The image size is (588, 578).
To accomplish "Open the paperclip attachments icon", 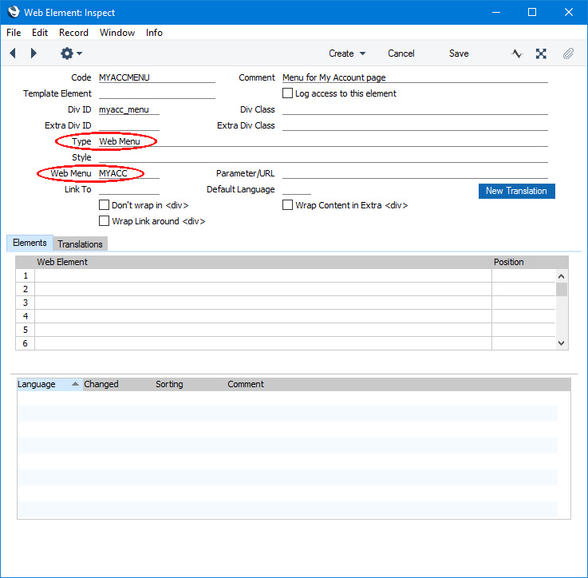I will pos(568,53).
